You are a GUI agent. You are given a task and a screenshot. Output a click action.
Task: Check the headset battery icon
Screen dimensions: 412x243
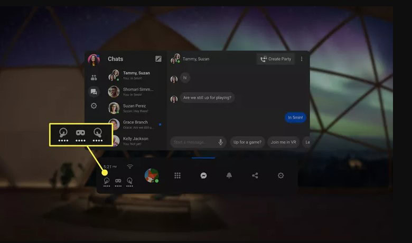pyautogui.click(x=118, y=182)
